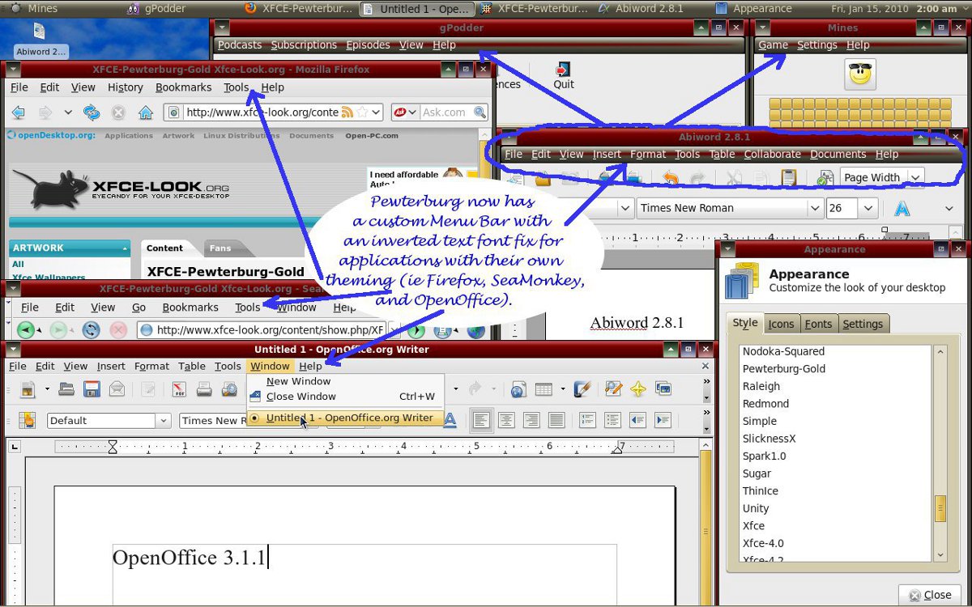
Task: Click Ask.com search magnifier icon
Action: coord(480,112)
